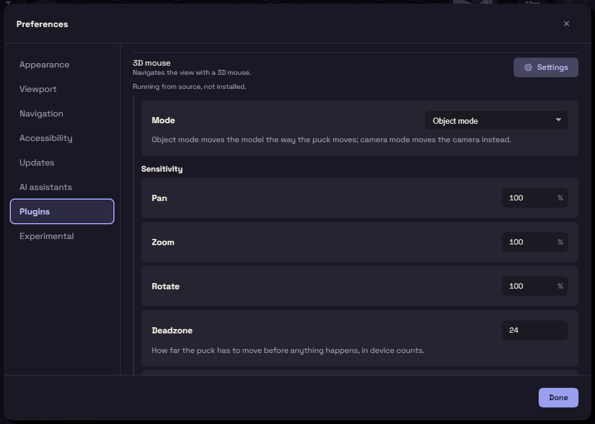Edit the Zoom sensitivity value field
Screen dimensions: 595x424
pyautogui.click(x=534, y=242)
